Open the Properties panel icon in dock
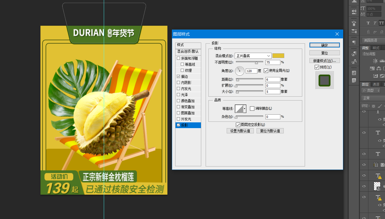385x219 pixels. click(x=354, y=73)
